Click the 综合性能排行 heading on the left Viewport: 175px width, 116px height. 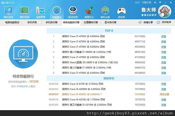23,76
